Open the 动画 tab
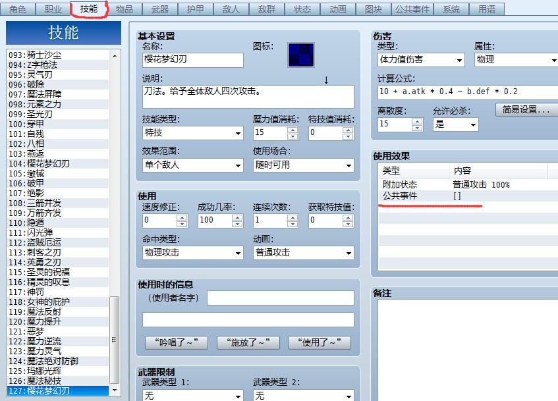 [338, 9]
